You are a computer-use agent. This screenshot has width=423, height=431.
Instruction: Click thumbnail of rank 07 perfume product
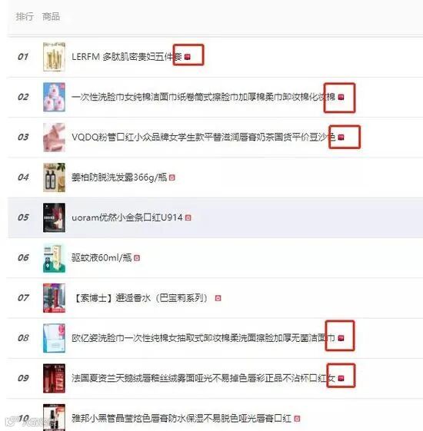point(54,298)
